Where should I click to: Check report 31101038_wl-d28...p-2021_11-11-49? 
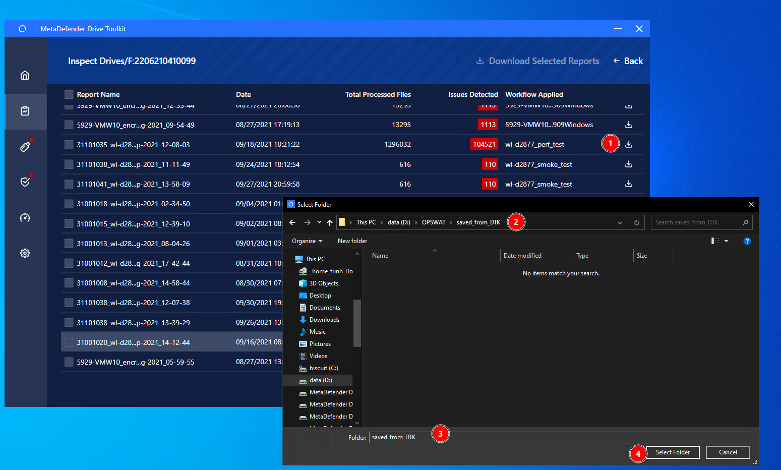pyautogui.click(x=69, y=164)
